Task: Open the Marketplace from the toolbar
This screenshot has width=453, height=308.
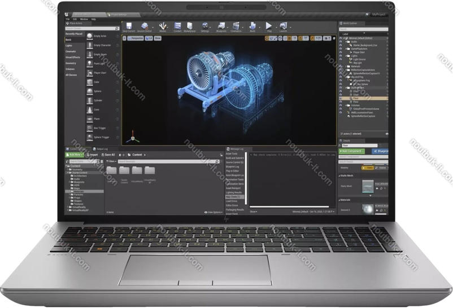Action: click(x=190, y=27)
